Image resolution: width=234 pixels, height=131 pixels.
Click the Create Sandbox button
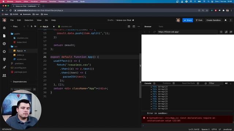pyautogui.click(x=214, y=20)
